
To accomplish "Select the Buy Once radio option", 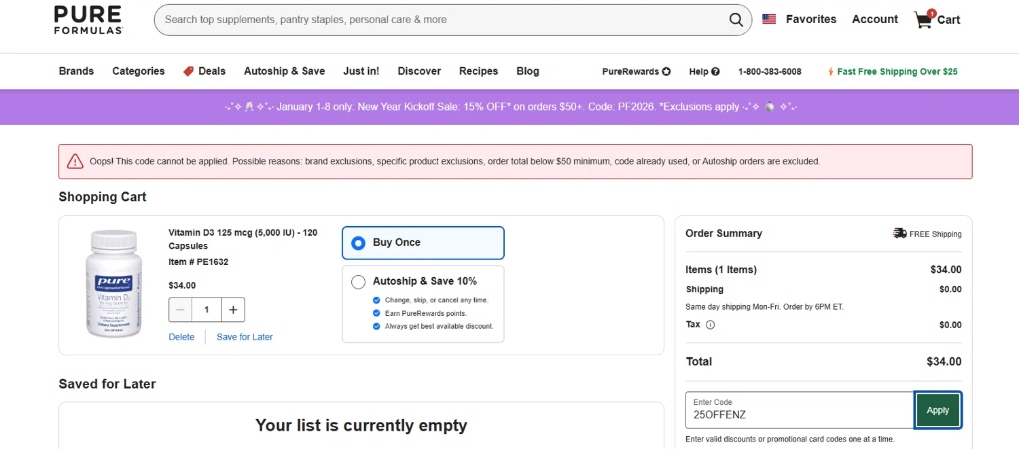I will [x=358, y=243].
